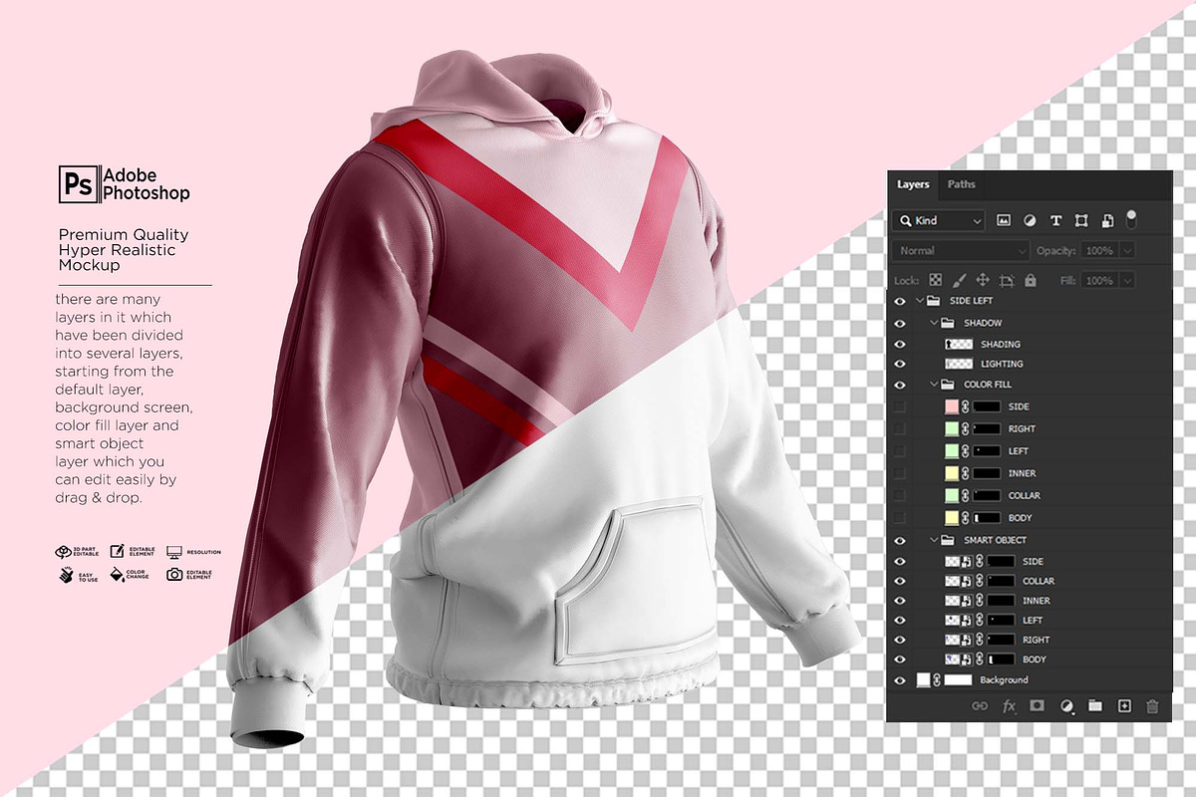
Task: Lock all padlock icon
Action: [1031, 281]
